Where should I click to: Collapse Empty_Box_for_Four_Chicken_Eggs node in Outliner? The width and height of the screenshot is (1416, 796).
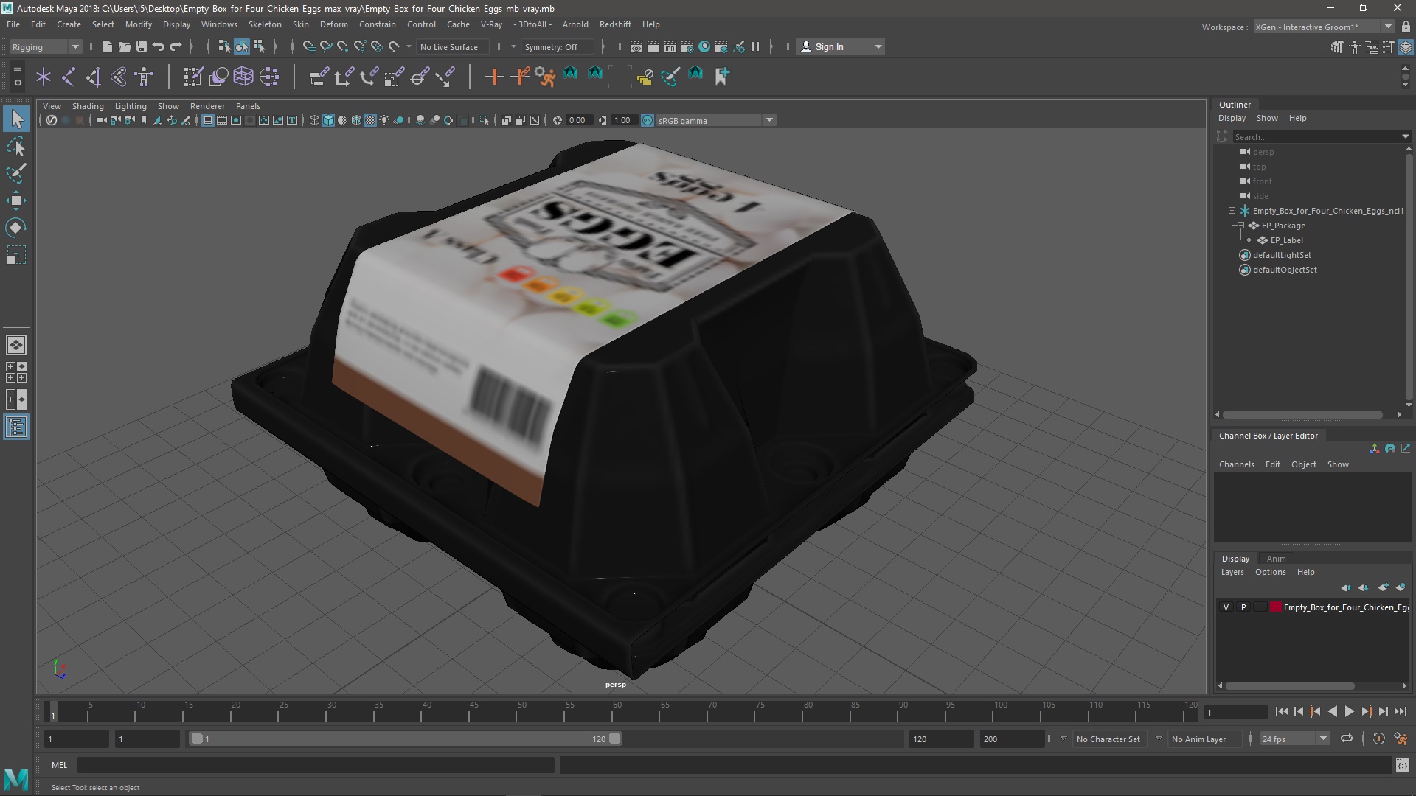[x=1232, y=211]
